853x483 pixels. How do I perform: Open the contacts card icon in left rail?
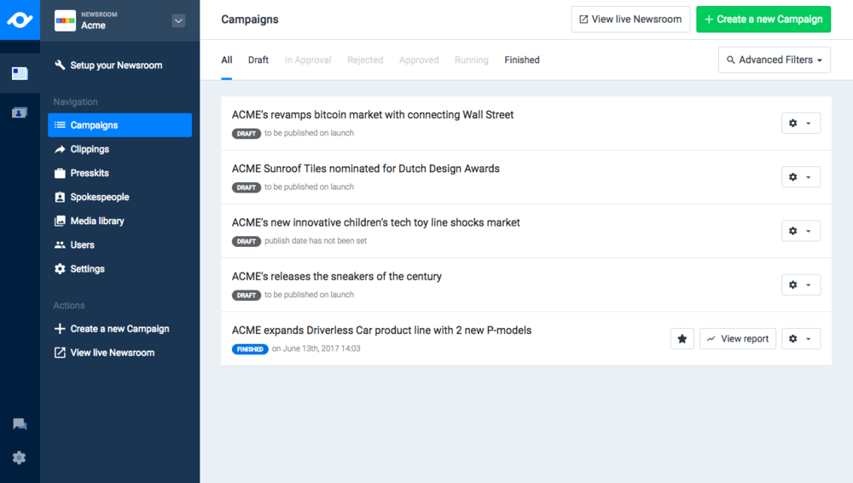[x=20, y=112]
